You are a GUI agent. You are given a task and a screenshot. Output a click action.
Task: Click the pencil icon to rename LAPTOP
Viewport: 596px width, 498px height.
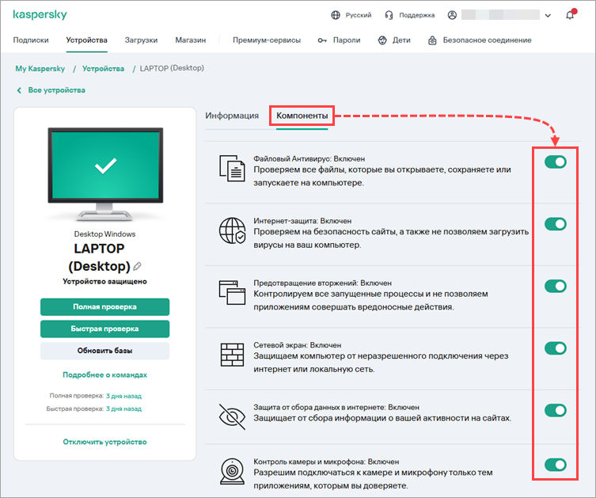pos(137,267)
